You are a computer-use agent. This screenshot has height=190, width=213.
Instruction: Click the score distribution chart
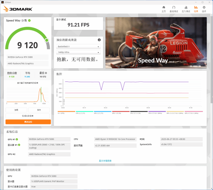[27, 95]
